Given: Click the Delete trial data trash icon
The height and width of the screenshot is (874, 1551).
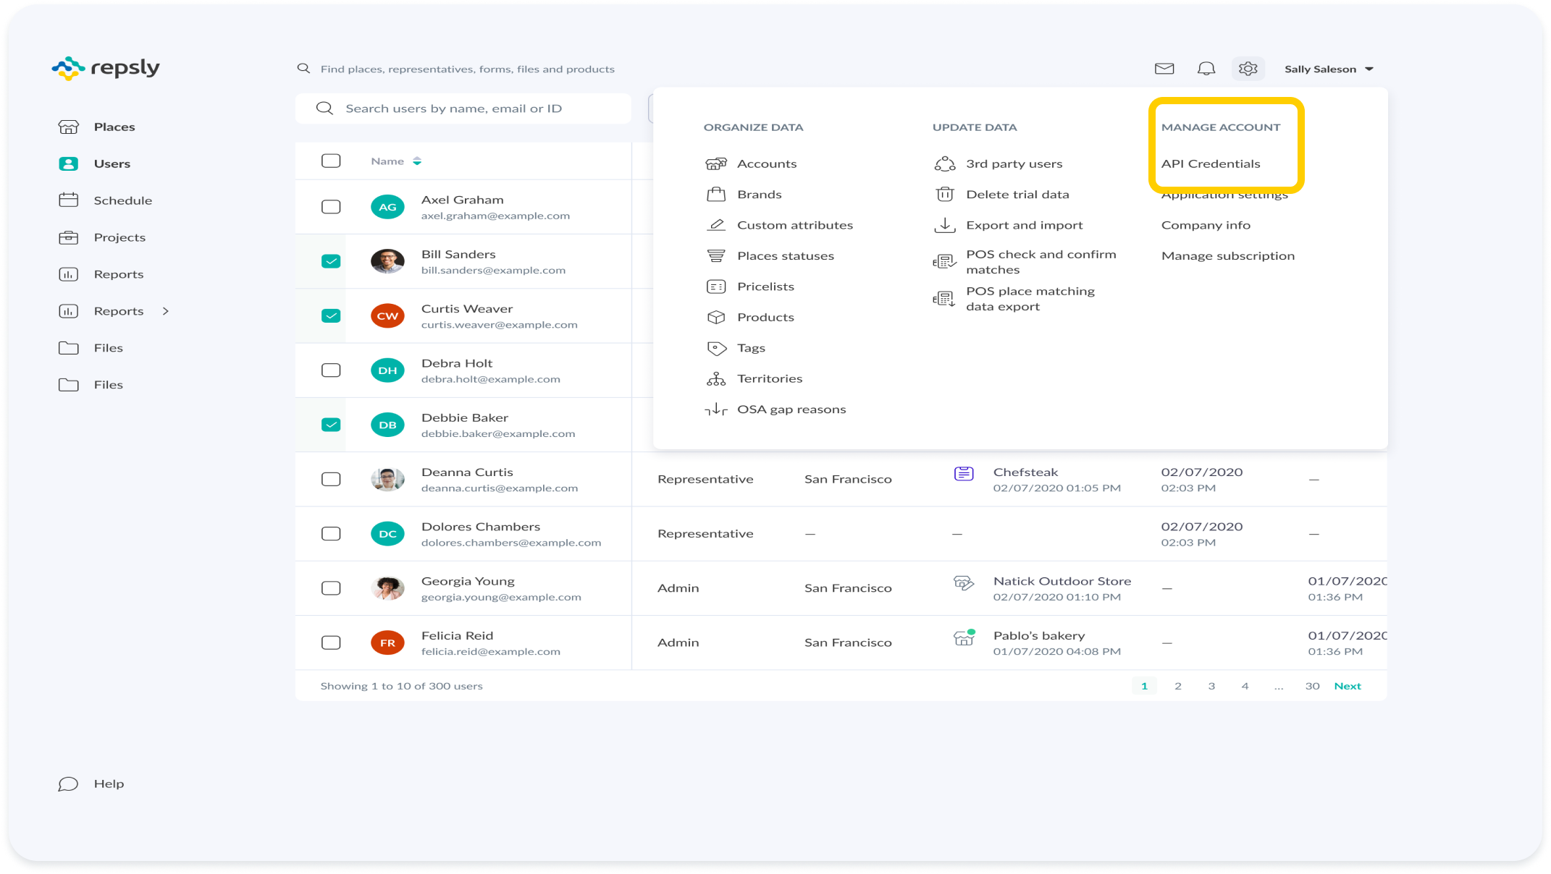Looking at the screenshot, I should [x=945, y=194].
